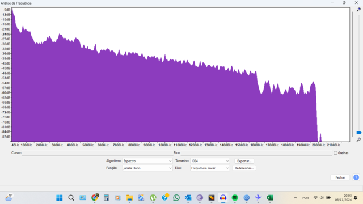Restore the Análise da Frequência window
The height and width of the screenshot is (204, 363).
[x=344, y=3]
